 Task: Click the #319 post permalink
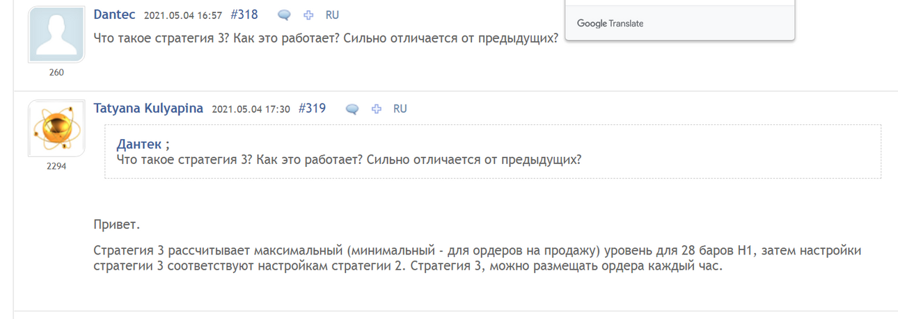click(312, 108)
